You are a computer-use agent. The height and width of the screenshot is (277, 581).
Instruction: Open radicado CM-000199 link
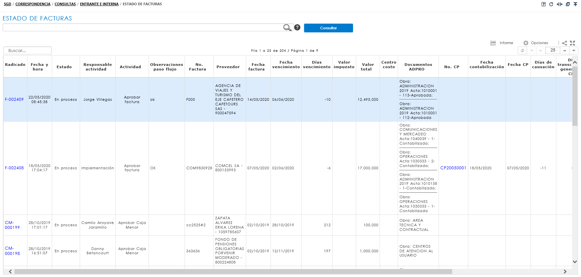[12, 225]
